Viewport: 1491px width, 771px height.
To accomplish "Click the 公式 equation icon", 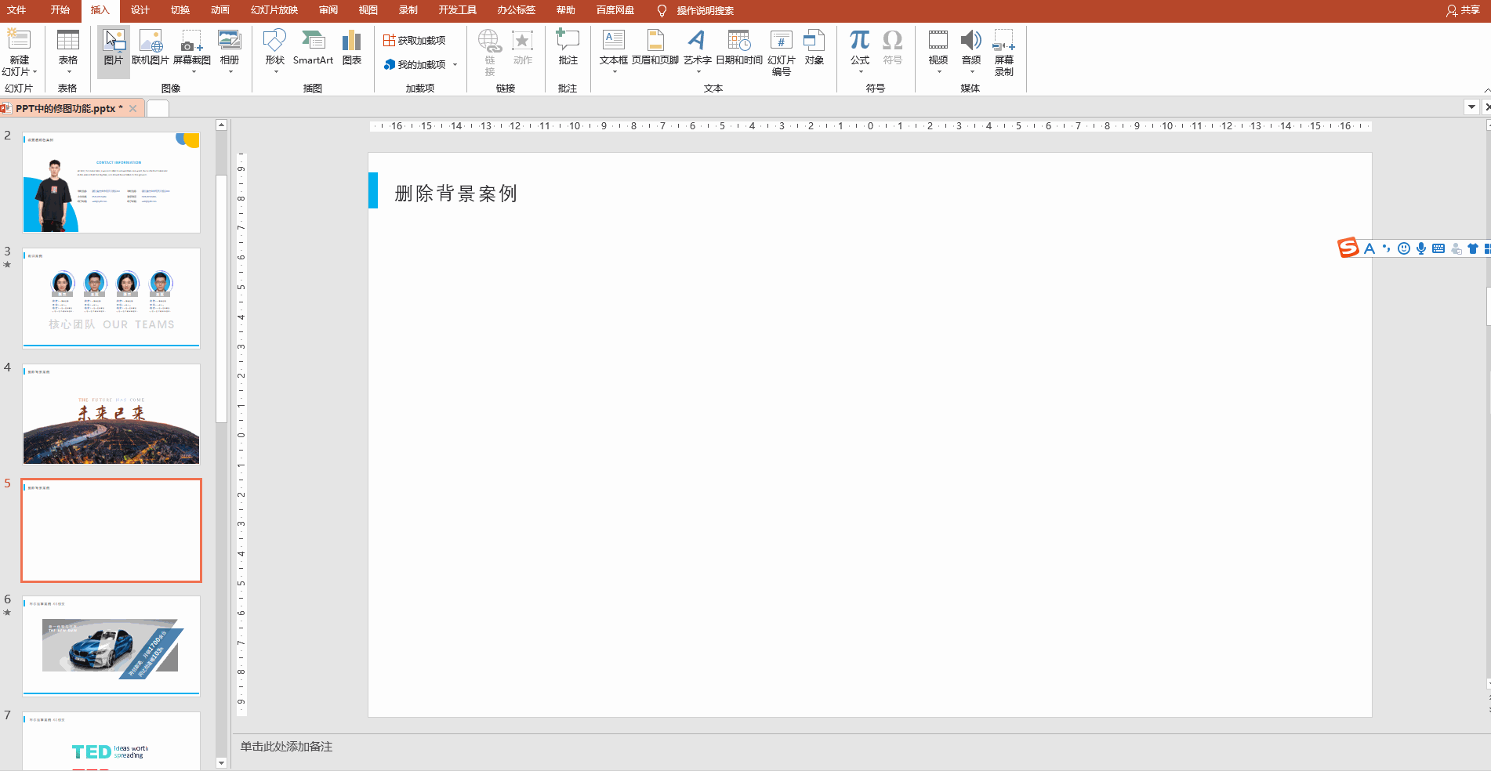I will click(x=860, y=49).
